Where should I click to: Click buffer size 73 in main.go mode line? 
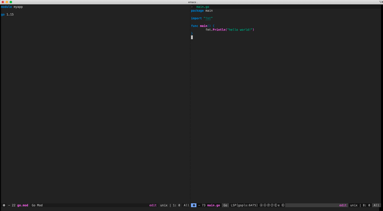pos(204,205)
